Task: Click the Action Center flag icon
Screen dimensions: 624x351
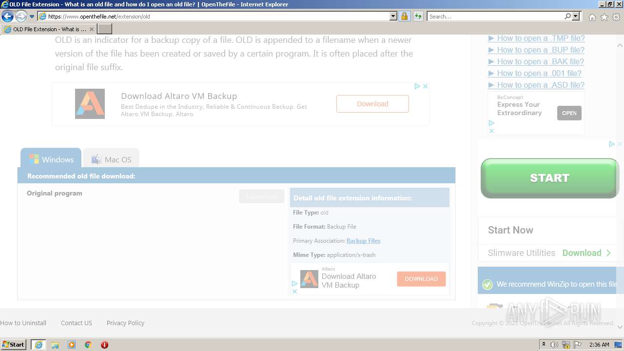Action: pyautogui.click(x=578, y=345)
